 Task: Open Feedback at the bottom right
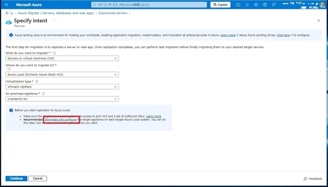tap(313, 179)
